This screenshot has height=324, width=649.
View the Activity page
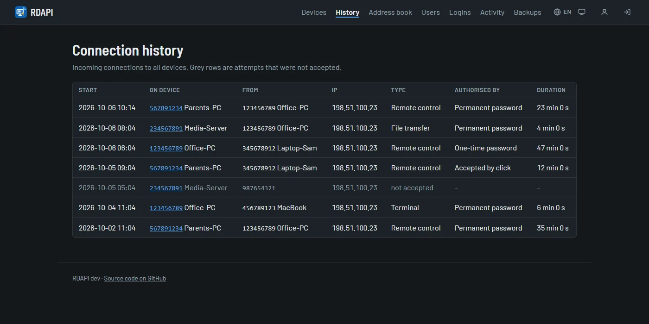tap(492, 12)
